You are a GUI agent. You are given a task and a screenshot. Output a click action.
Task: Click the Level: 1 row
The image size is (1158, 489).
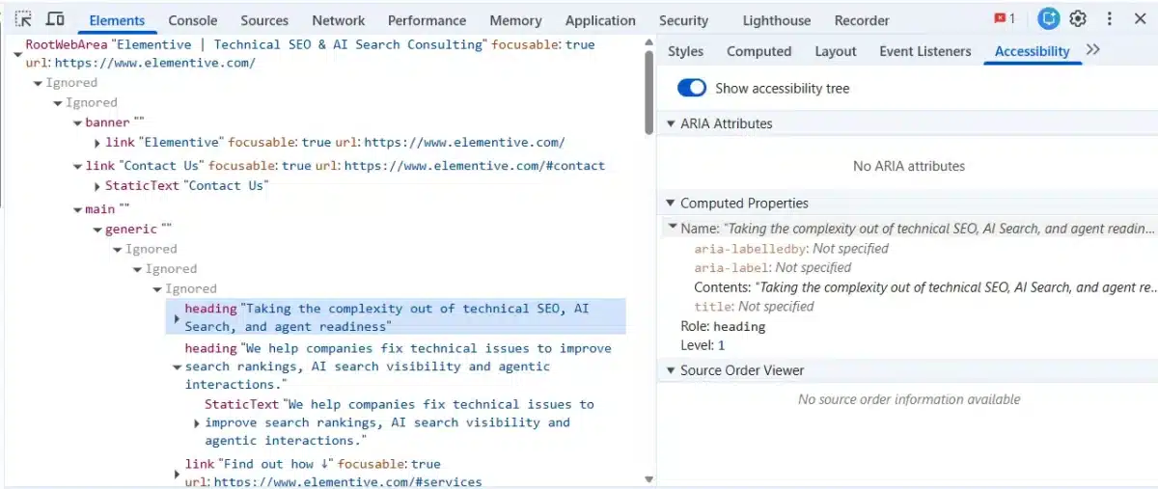pyautogui.click(x=703, y=345)
